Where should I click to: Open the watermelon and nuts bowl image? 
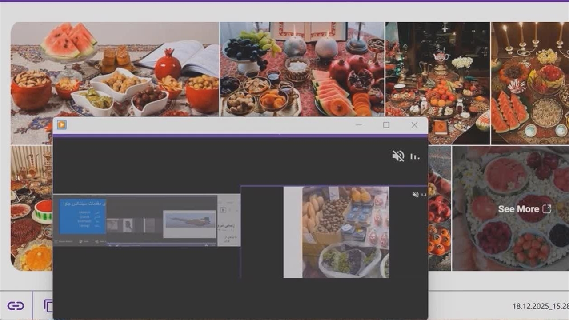(115, 69)
